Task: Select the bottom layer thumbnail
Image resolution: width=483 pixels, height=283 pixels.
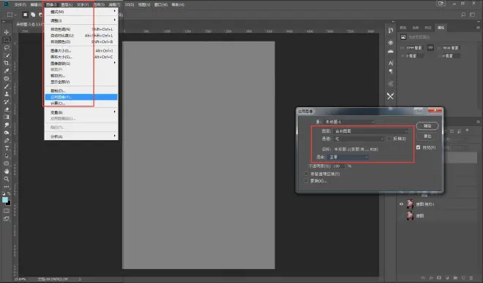Action: [410, 216]
